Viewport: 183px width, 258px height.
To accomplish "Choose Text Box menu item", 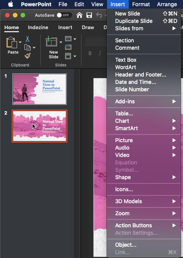I will click(144, 60).
